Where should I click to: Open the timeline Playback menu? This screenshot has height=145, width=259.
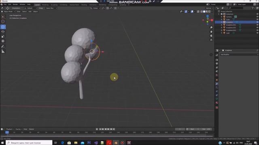pyautogui.click(x=10, y=129)
